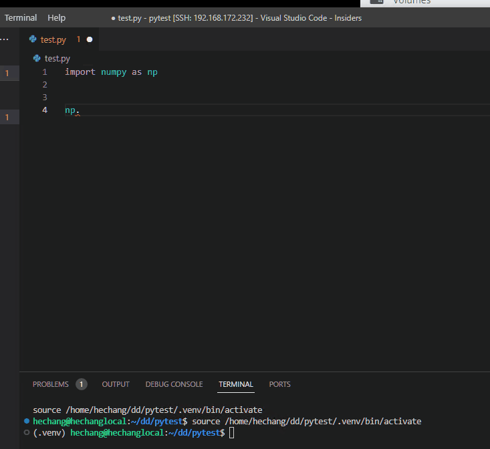The image size is (490, 449).
Task: Click the blue command-success decoration dot
Action: pyautogui.click(x=27, y=421)
